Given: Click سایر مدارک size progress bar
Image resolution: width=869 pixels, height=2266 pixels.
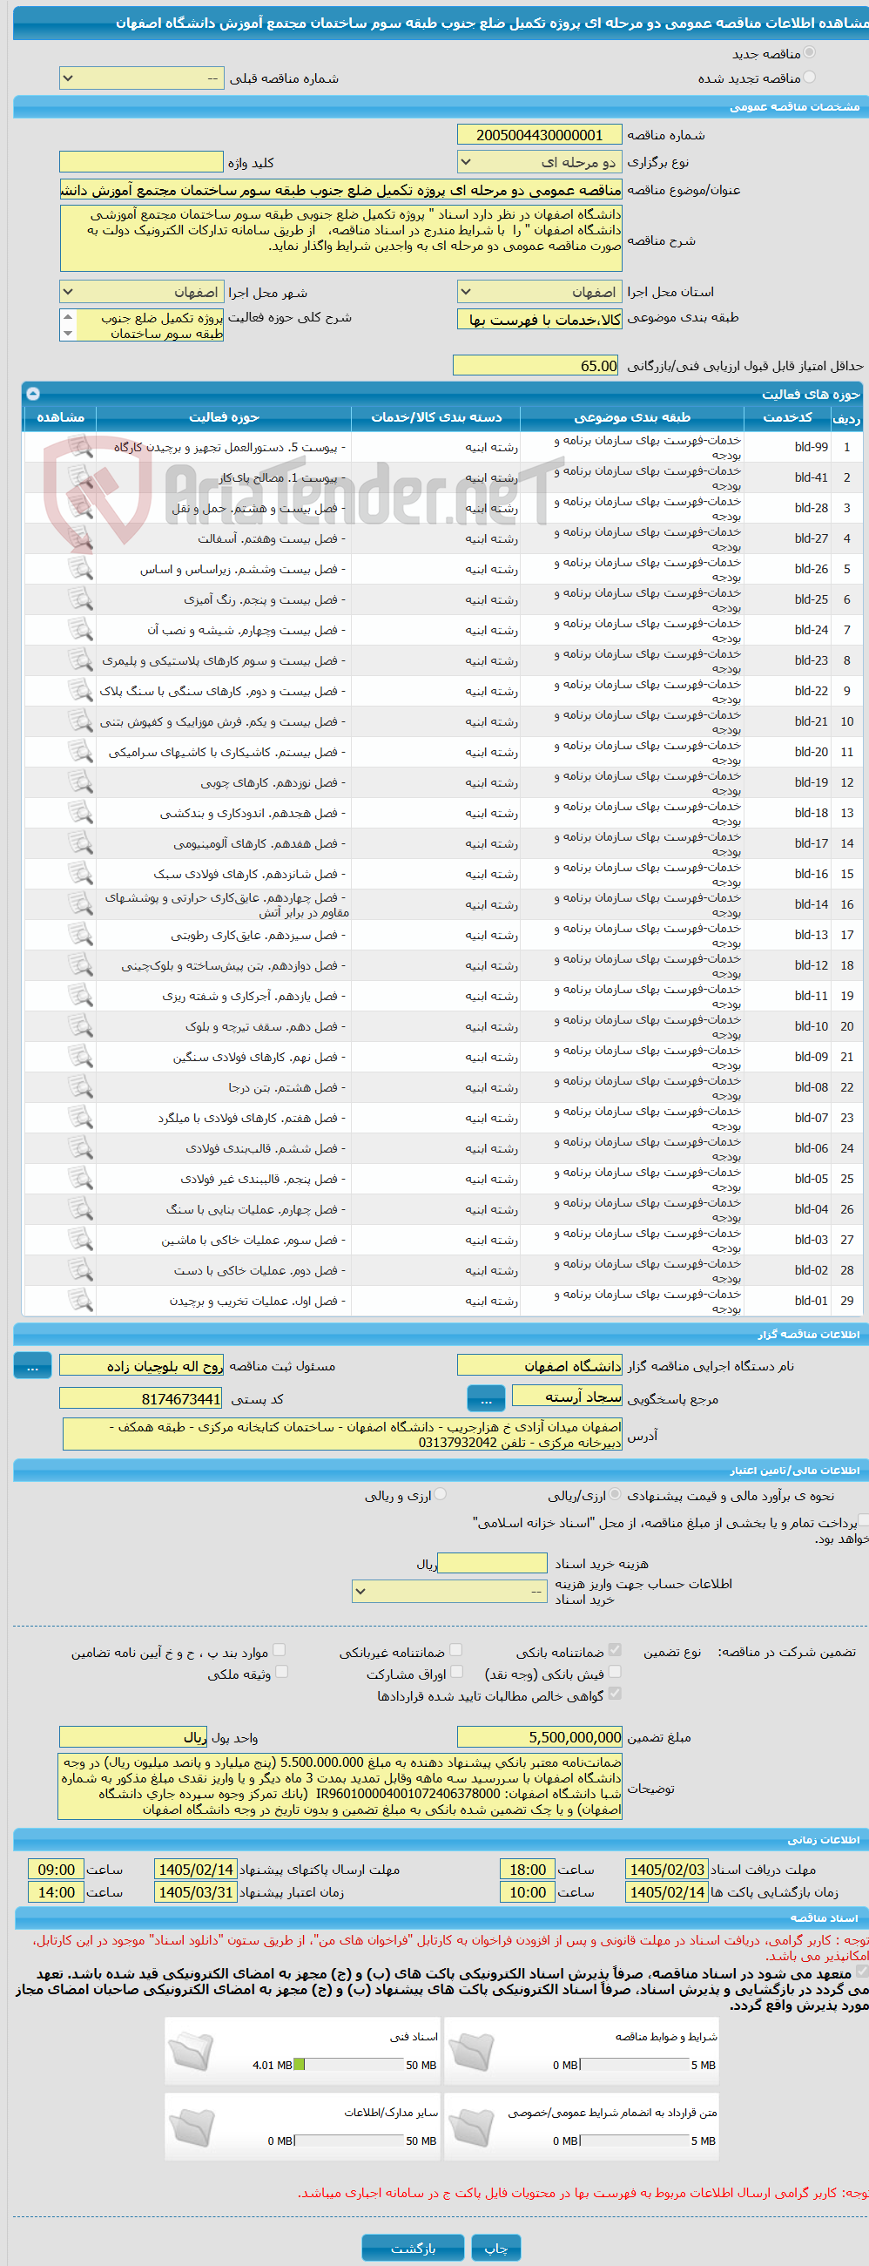Looking at the screenshot, I should pos(348,2141).
